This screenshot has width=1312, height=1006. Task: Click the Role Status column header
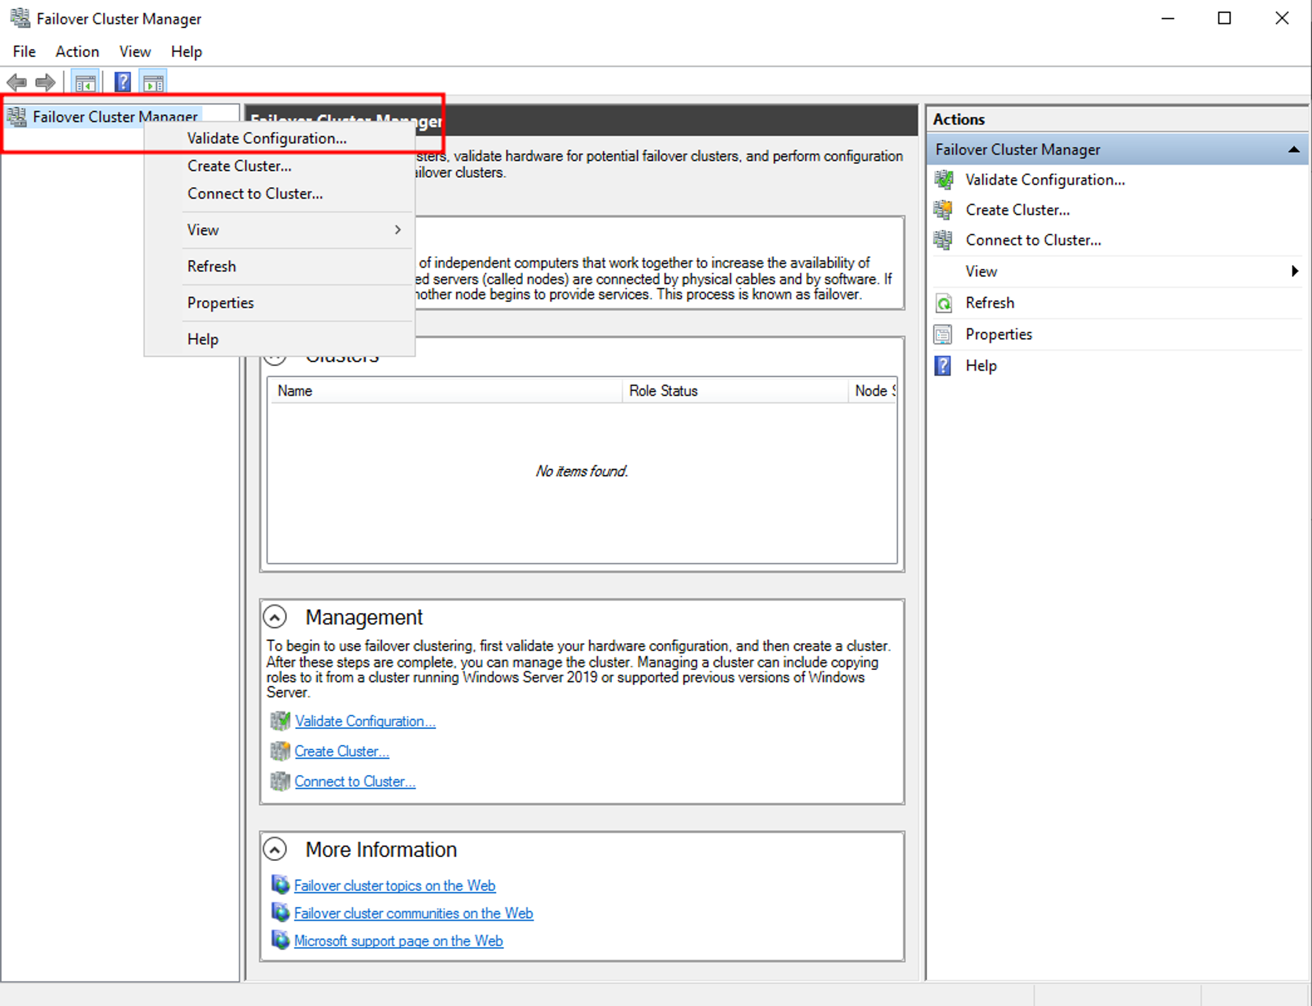coord(663,391)
